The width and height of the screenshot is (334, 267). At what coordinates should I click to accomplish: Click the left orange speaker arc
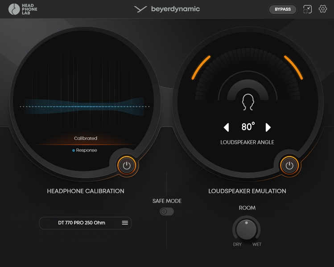point(200,67)
